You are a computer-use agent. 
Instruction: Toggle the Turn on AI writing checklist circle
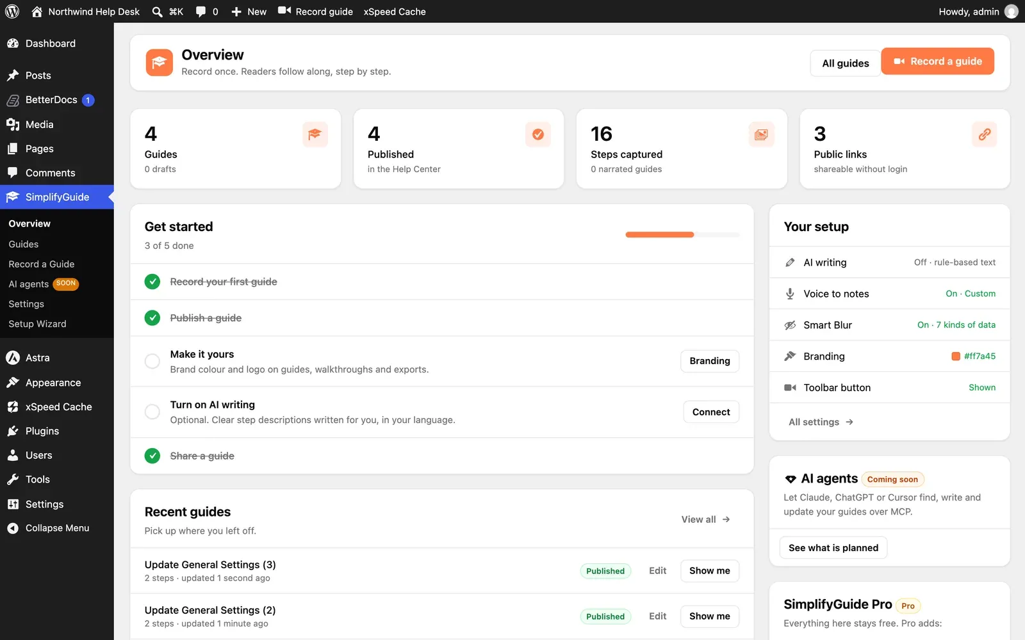[x=152, y=412]
